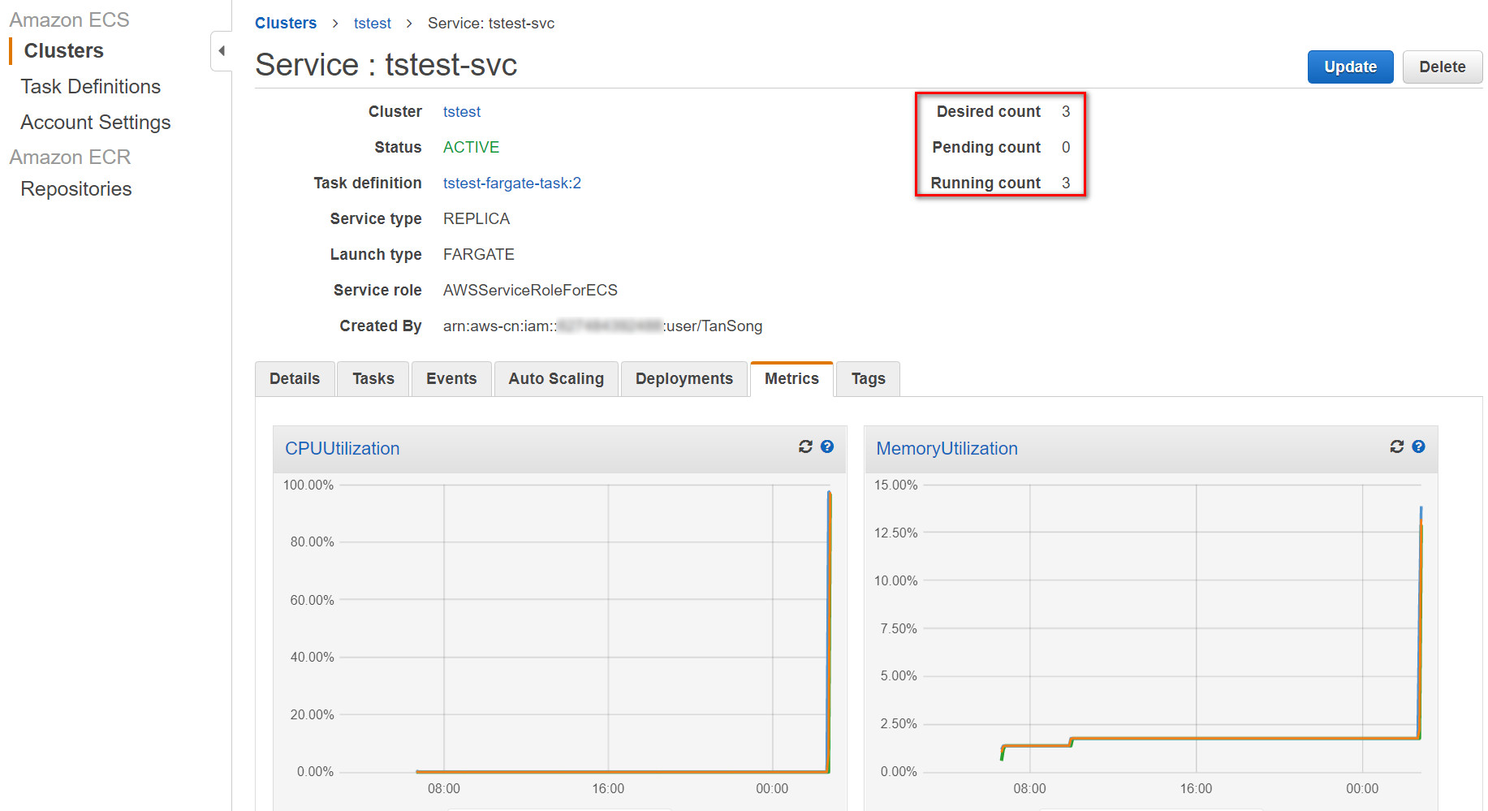Screen dimensions: 1488x811
Task: Click the 08:00 time label in Memory chart
Action: tap(1029, 789)
